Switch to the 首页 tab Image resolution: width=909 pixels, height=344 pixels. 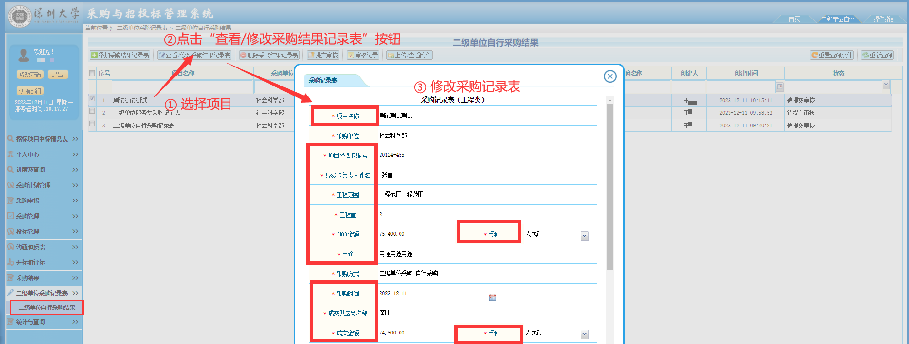(794, 19)
